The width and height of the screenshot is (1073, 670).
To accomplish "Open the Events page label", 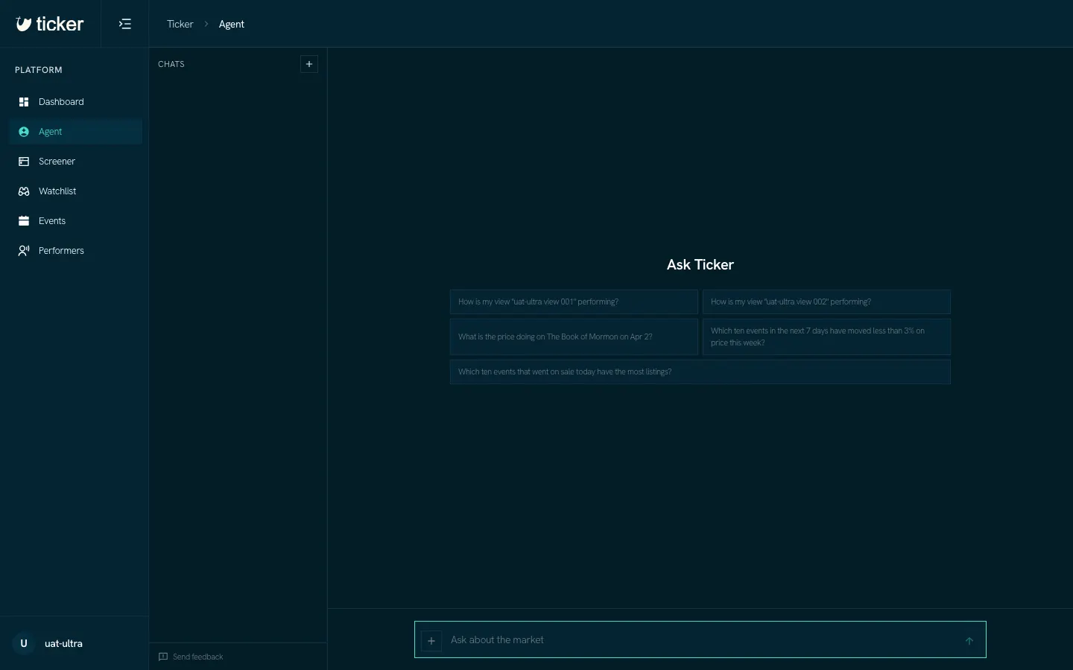I will (52, 221).
